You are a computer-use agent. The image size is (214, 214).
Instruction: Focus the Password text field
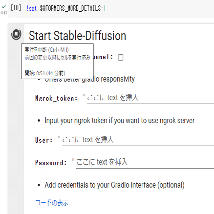pyautogui.click(x=145, y=162)
